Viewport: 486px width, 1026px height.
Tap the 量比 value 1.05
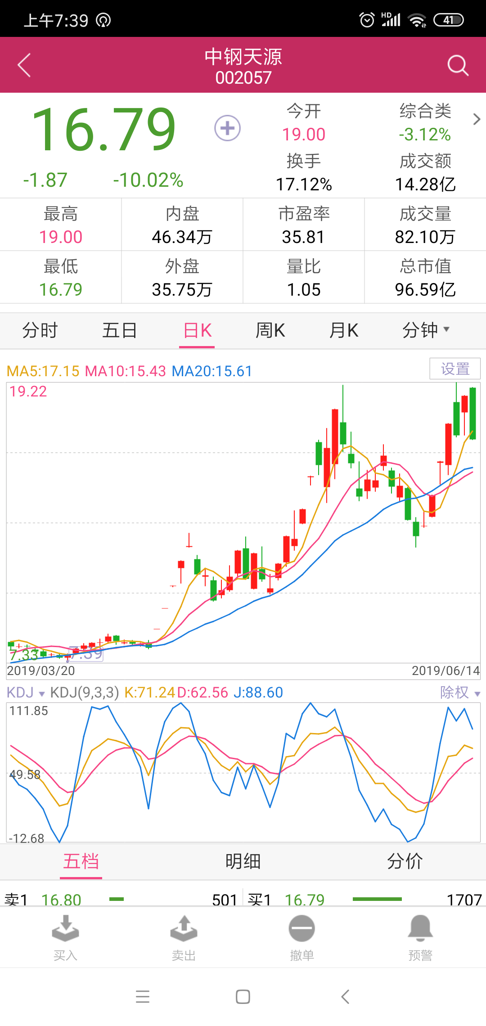[304, 290]
